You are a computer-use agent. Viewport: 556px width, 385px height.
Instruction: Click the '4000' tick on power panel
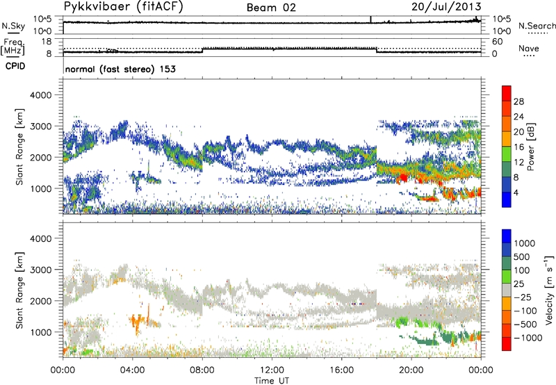[x=40, y=95]
